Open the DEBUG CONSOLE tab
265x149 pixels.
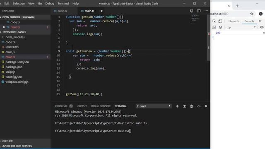click(x=101, y=106)
